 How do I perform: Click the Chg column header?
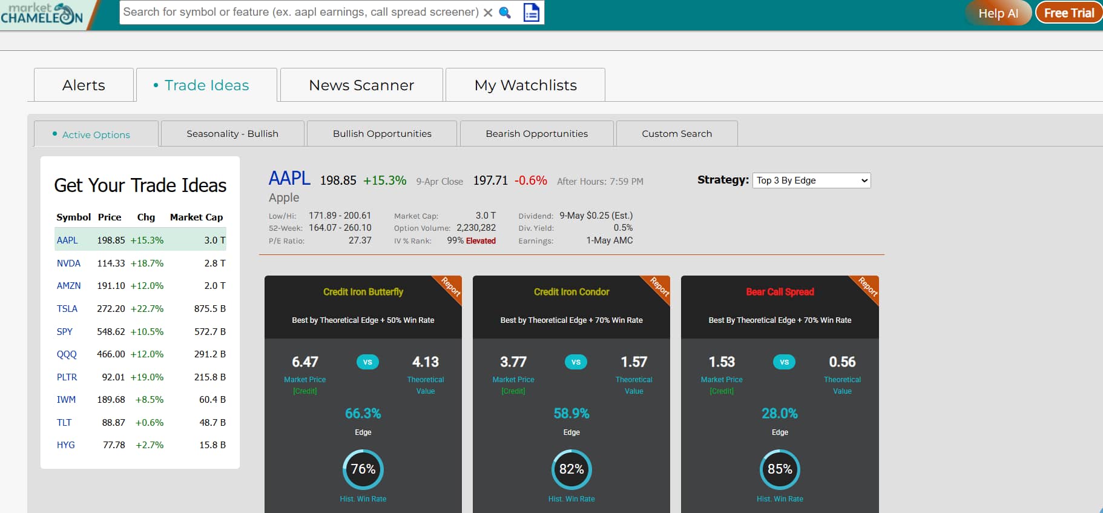[146, 217]
